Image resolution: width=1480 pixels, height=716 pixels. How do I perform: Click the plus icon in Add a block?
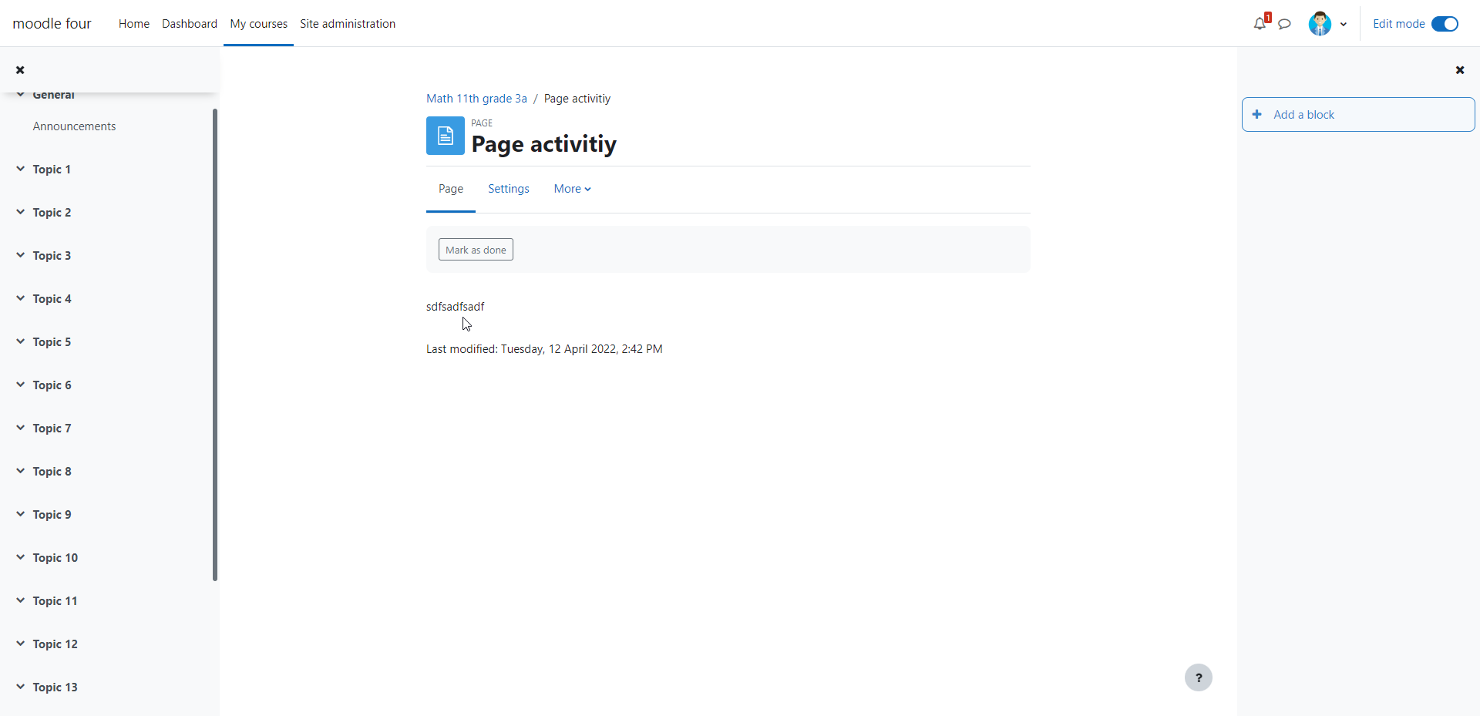pyautogui.click(x=1257, y=114)
